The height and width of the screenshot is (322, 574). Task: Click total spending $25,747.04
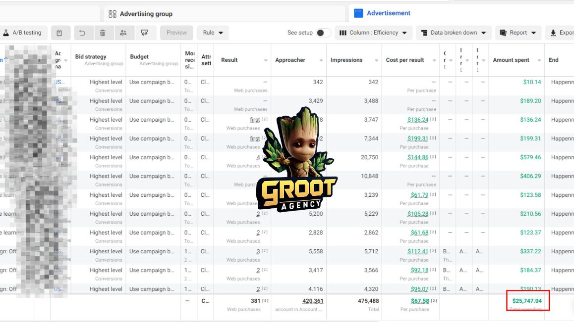click(527, 301)
